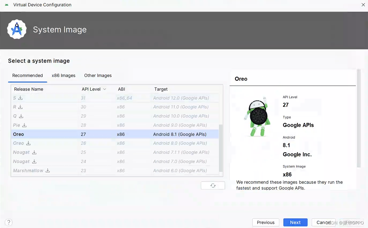Click the Android Studio logo in header
Viewport: 368px width, 228px height.
17,29
